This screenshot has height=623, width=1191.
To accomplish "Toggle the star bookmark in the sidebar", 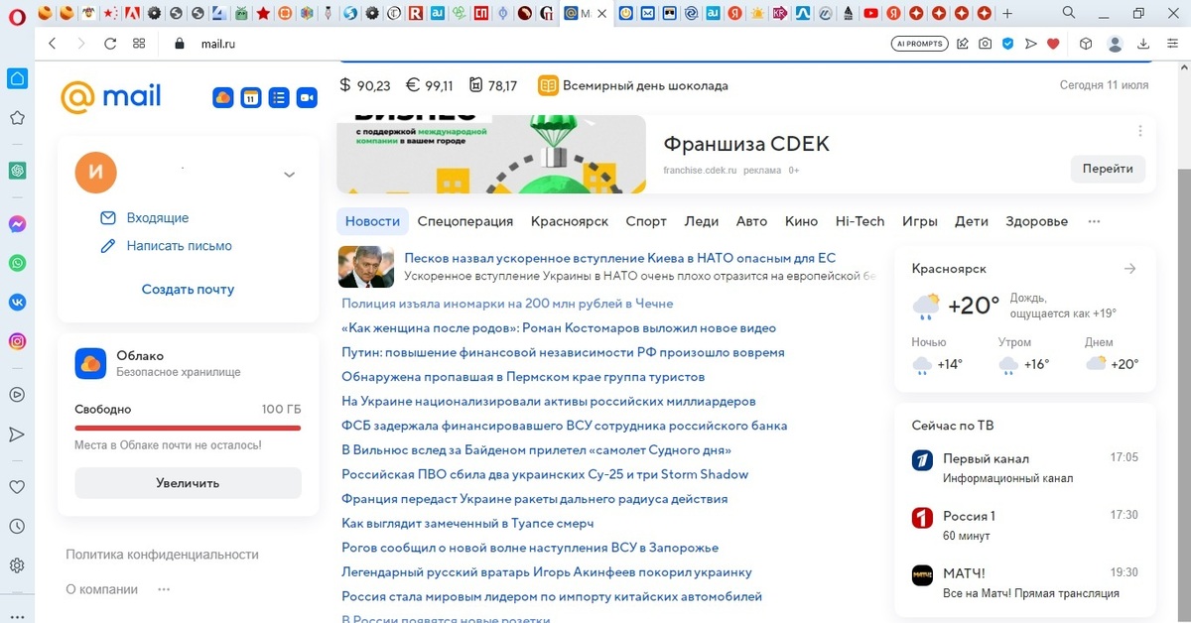I will point(16,119).
